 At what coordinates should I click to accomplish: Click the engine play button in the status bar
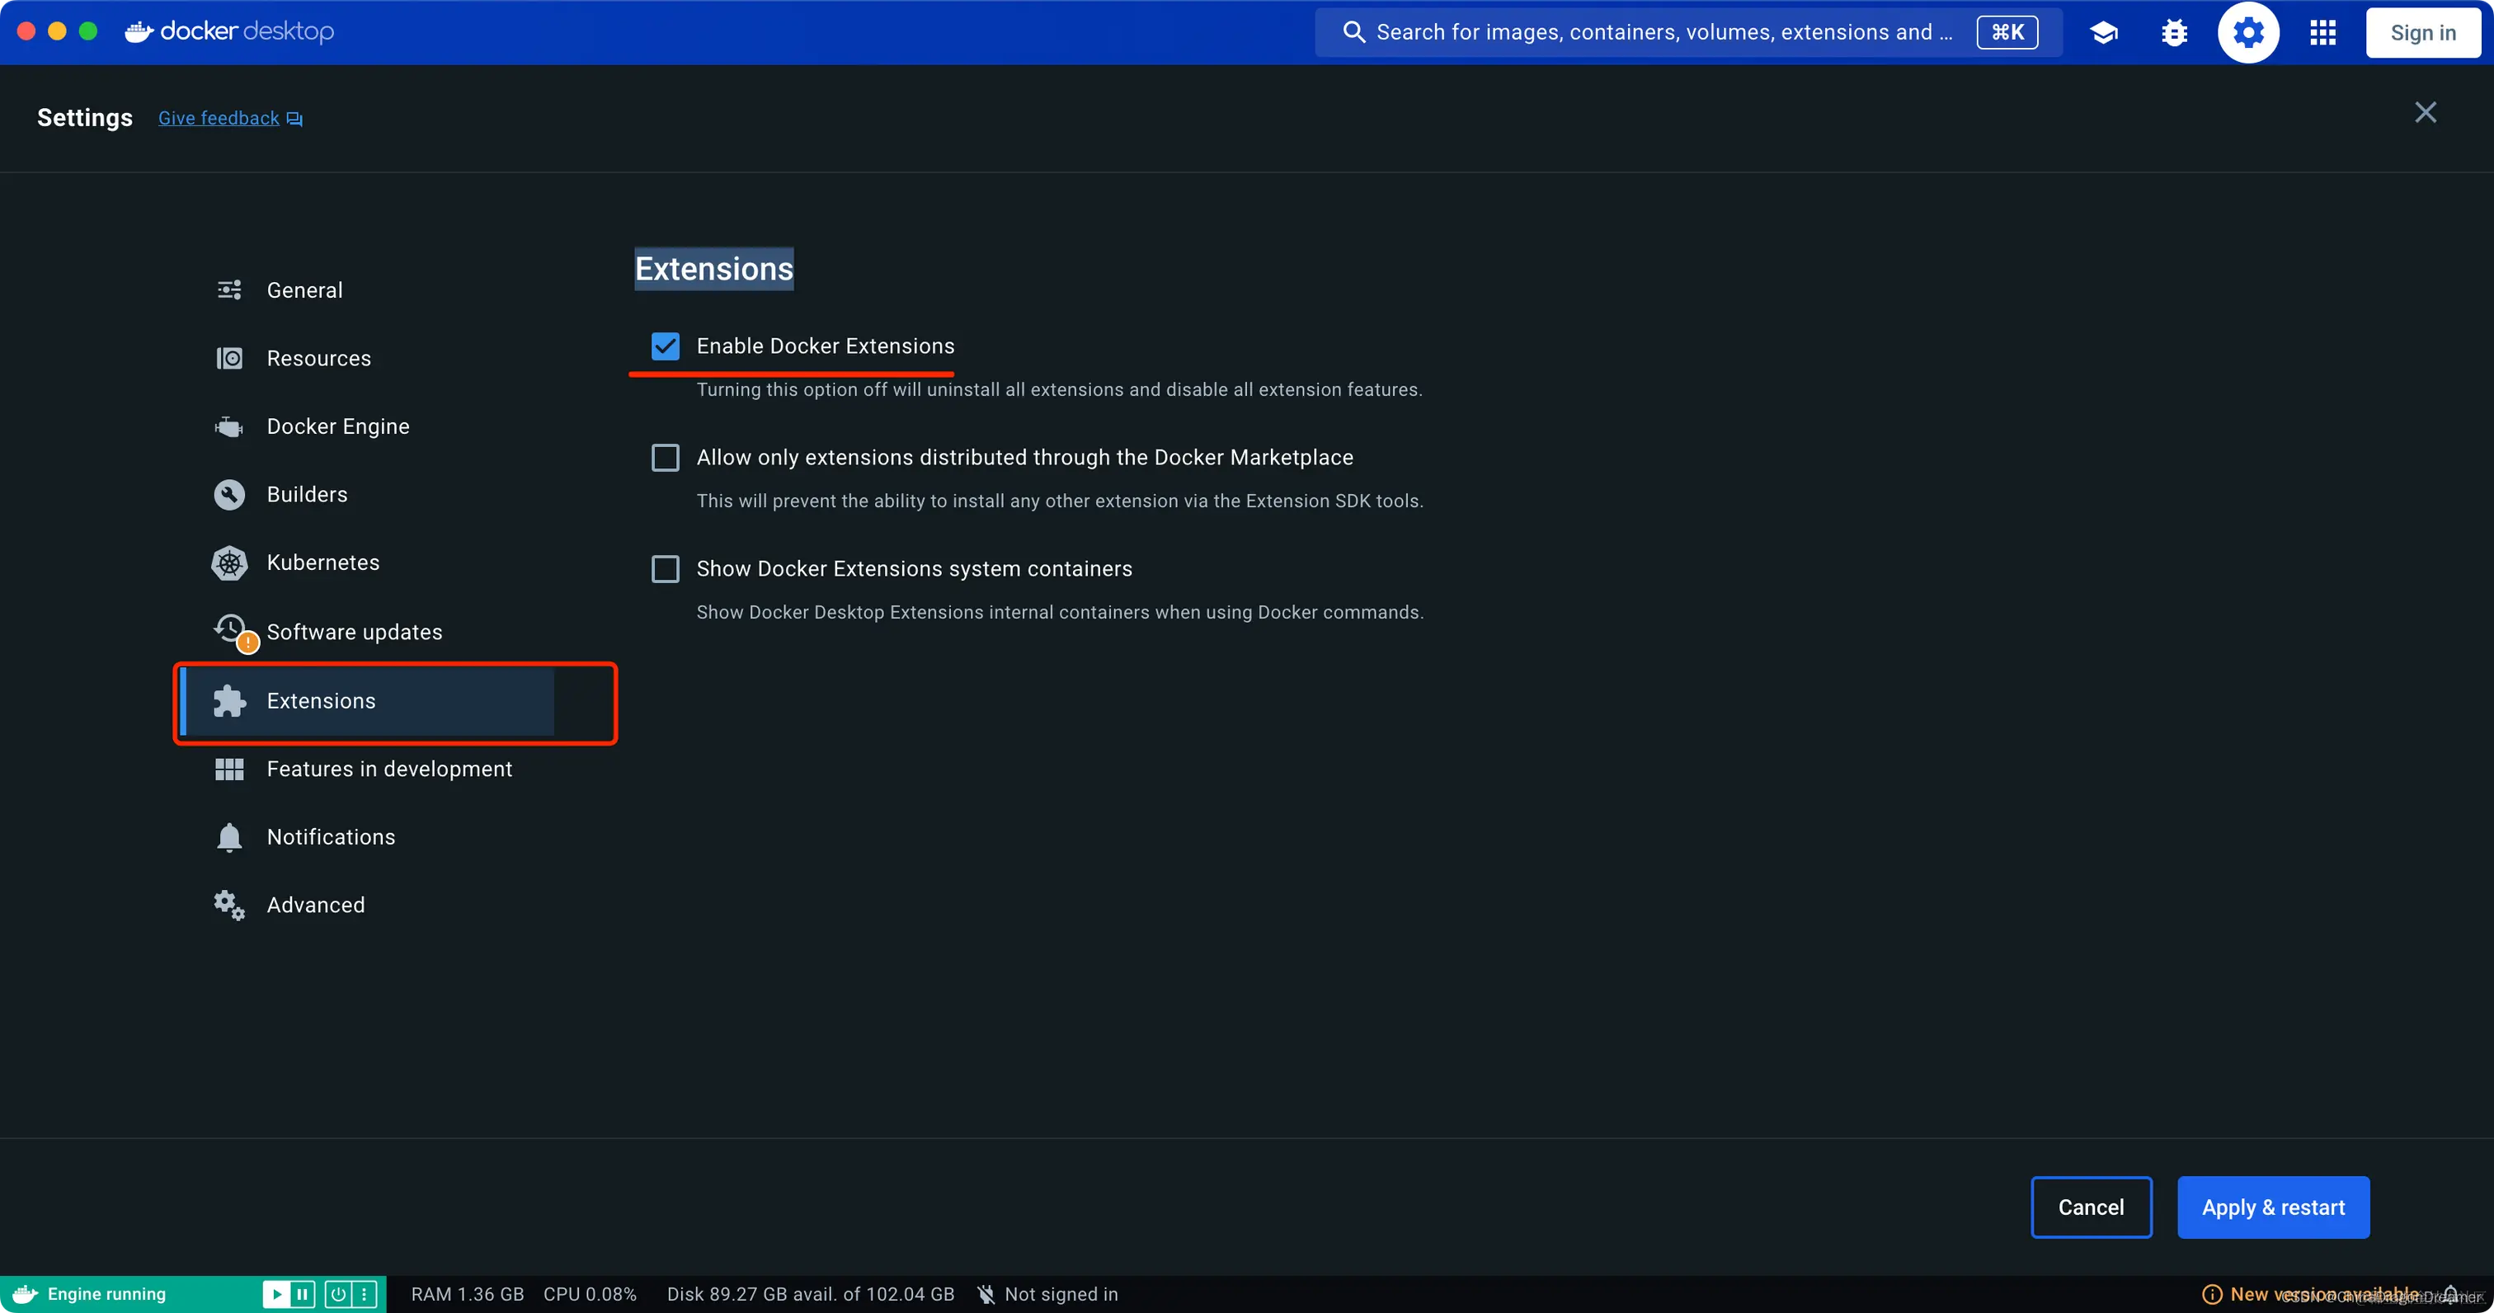(276, 1294)
